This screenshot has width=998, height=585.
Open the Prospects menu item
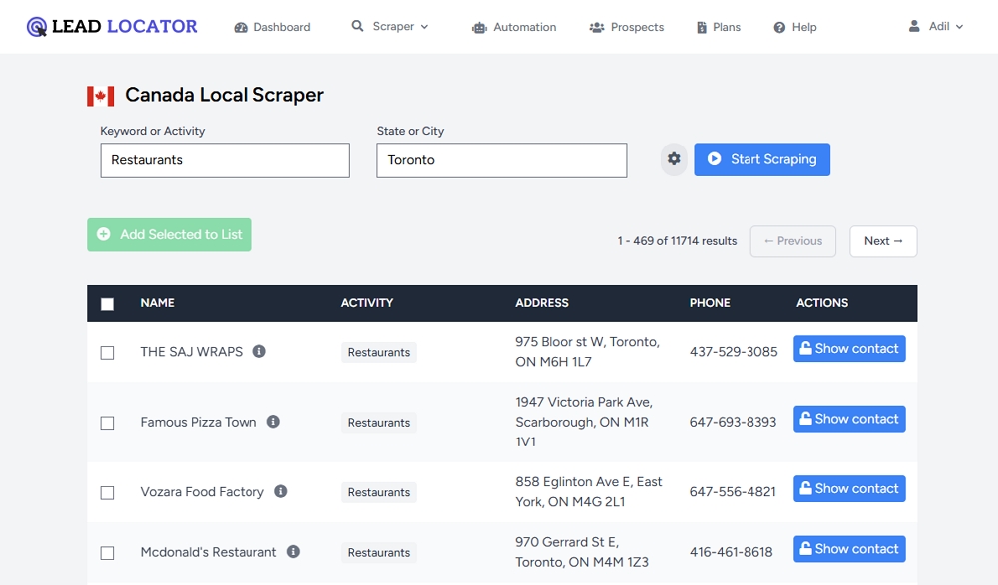tap(626, 27)
